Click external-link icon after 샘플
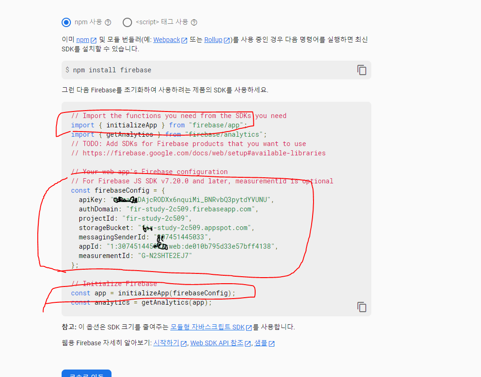Viewport: 481px width, 377px height. (272, 343)
